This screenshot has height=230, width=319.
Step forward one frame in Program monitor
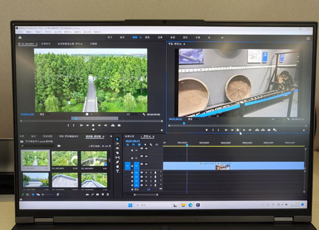pos(244,130)
